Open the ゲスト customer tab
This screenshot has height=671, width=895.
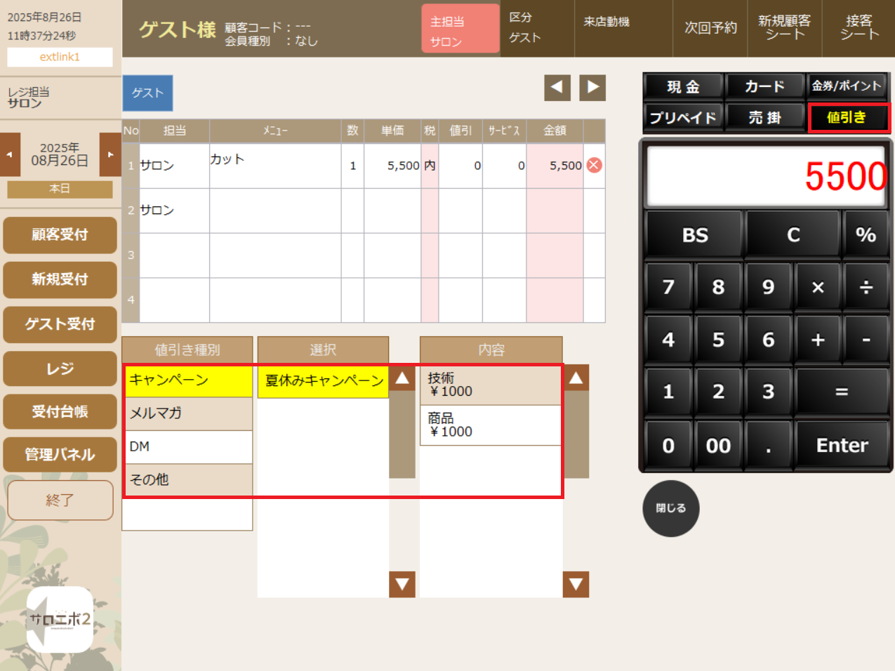click(x=147, y=93)
